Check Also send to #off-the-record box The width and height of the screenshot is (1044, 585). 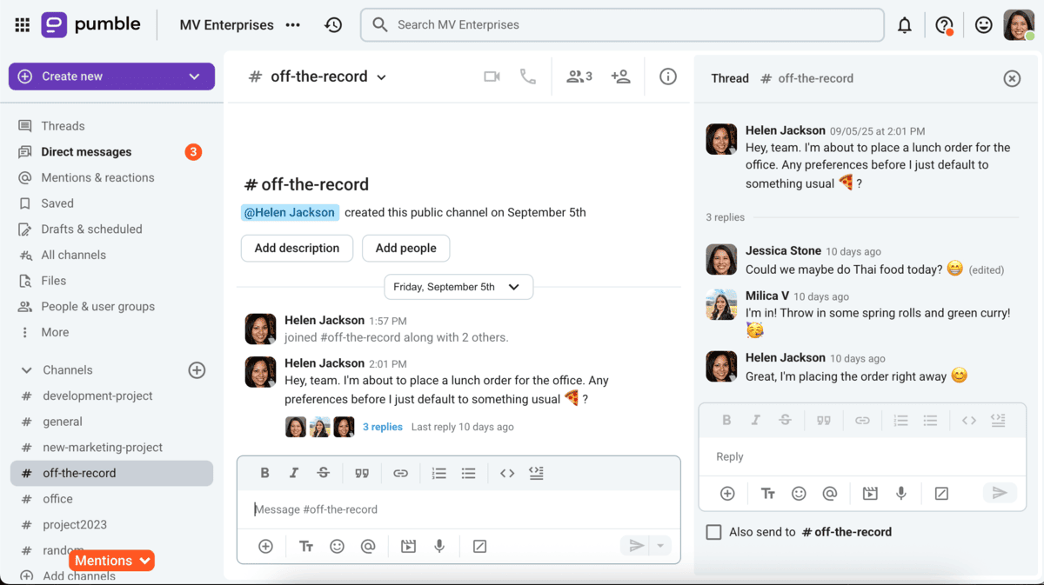[x=713, y=532]
